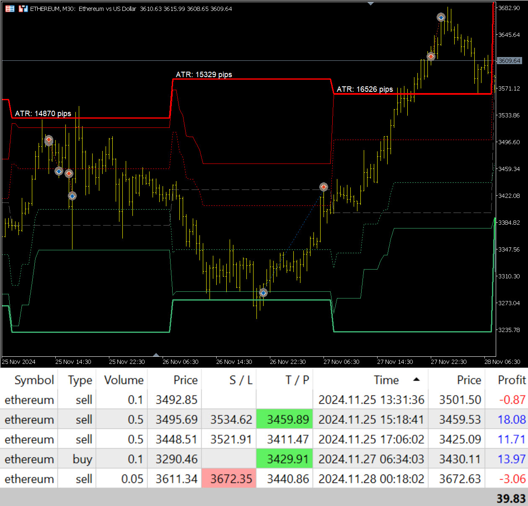Click the 0.05 volume cell

(132, 478)
